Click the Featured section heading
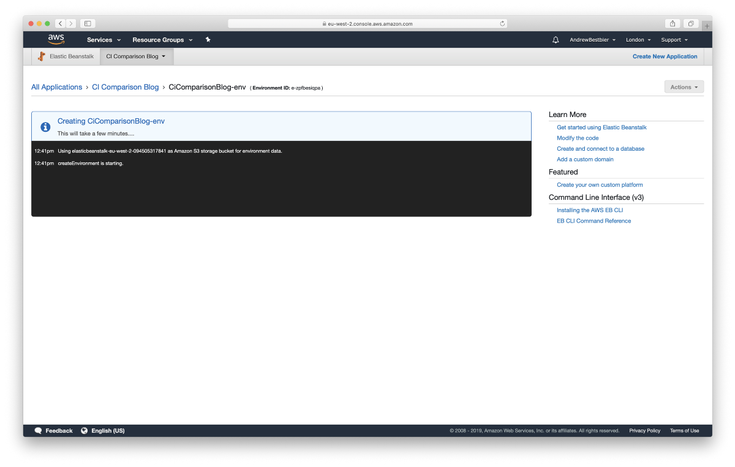This screenshot has width=735, height=467. (563, 172)
